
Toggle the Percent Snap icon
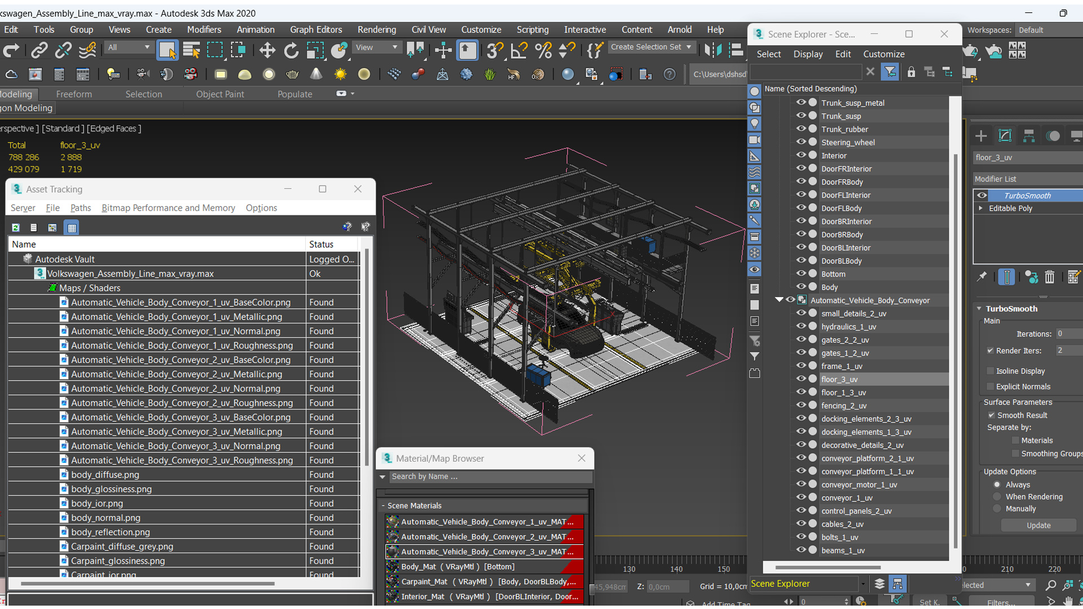[x=543, y=51]
